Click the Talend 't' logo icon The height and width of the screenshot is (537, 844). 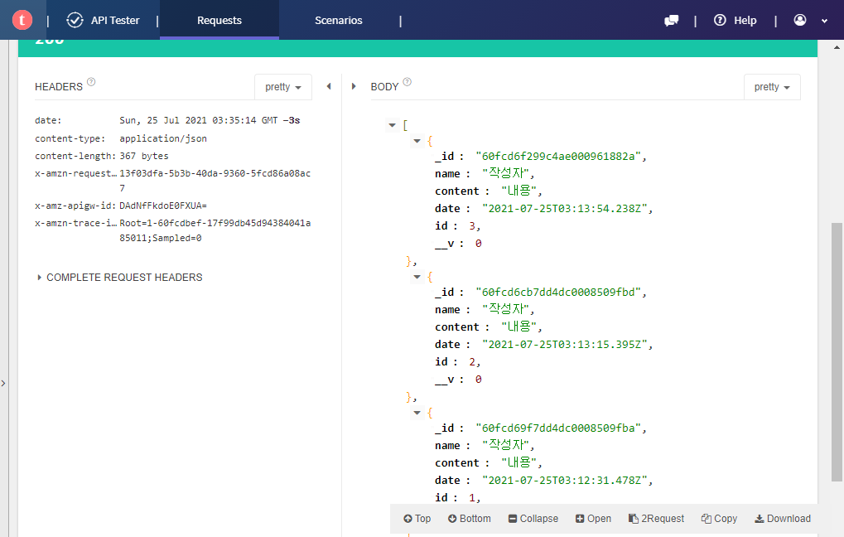(x=22, y=20)
